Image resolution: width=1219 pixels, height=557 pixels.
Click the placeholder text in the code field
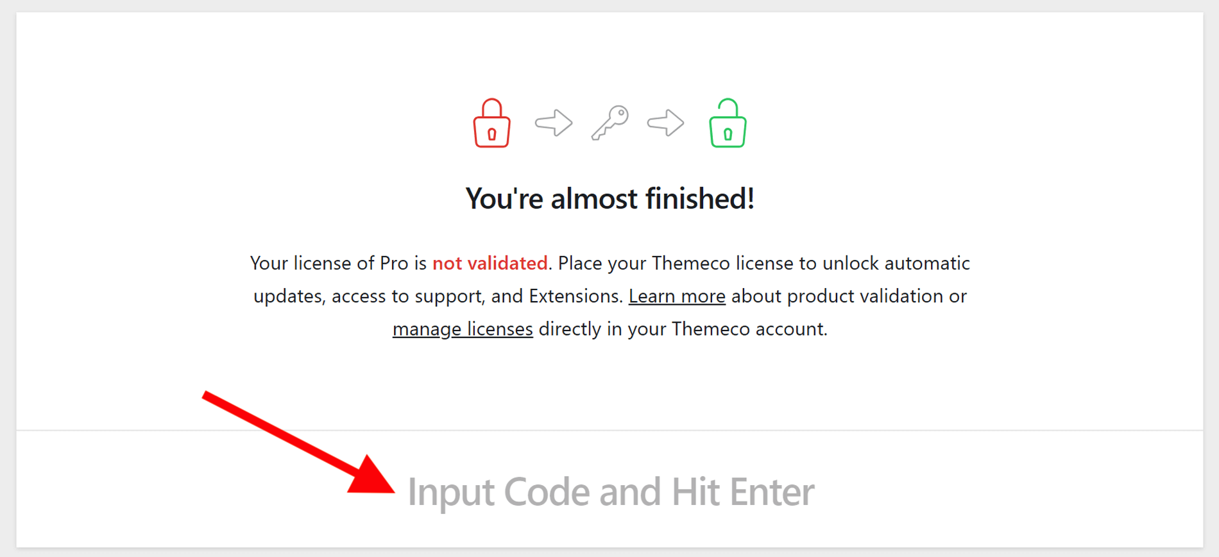[611, 491]
